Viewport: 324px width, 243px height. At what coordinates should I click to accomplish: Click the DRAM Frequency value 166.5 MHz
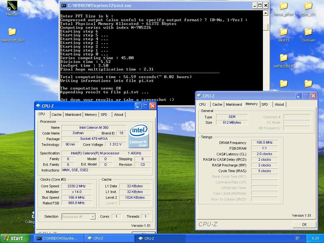265,142
